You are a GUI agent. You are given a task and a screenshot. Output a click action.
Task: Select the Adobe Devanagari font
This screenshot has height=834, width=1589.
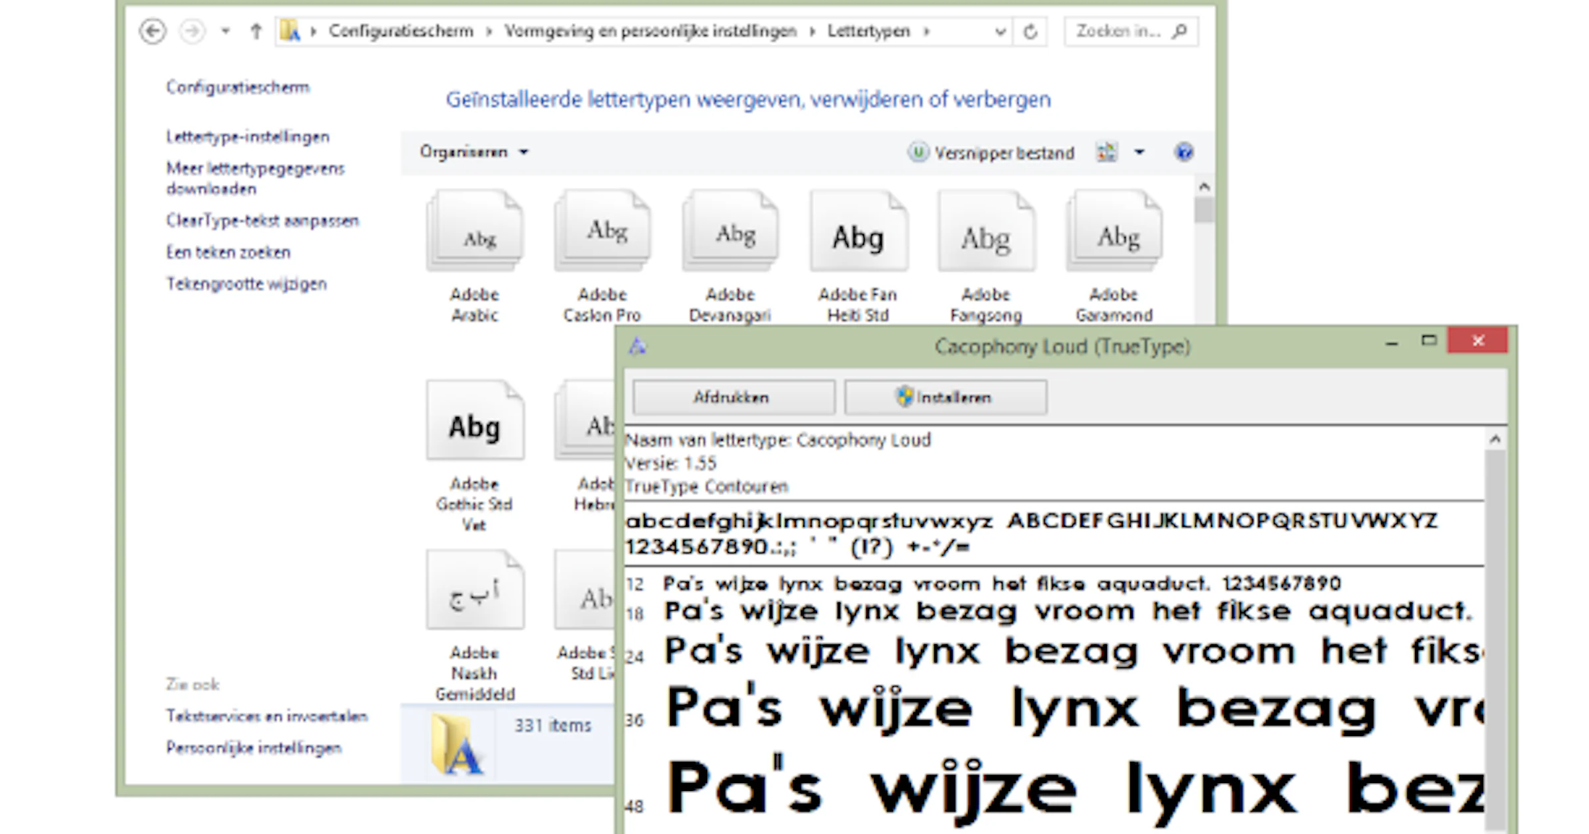[x=730, y=257]
